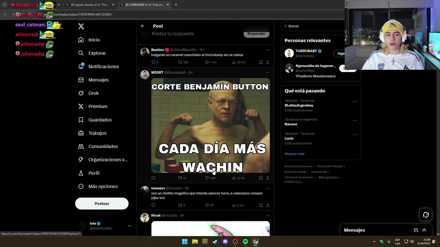Click the Postear button

(x=102, y=203)
